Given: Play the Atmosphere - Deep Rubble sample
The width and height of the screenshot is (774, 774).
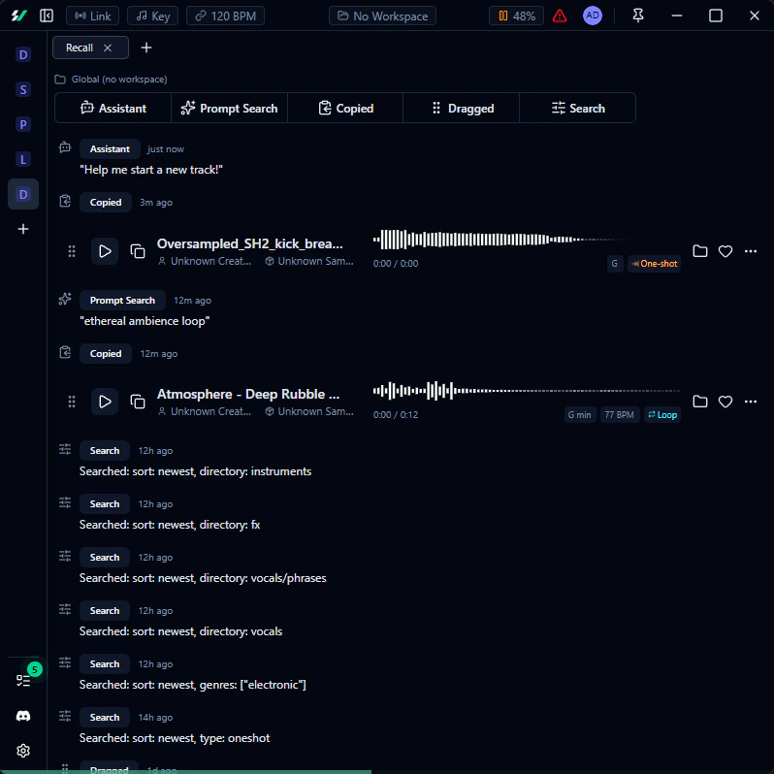Looking at the screenshot, I should 105,402.
